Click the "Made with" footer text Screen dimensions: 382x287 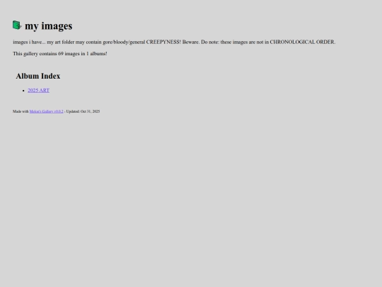point(21,111)
